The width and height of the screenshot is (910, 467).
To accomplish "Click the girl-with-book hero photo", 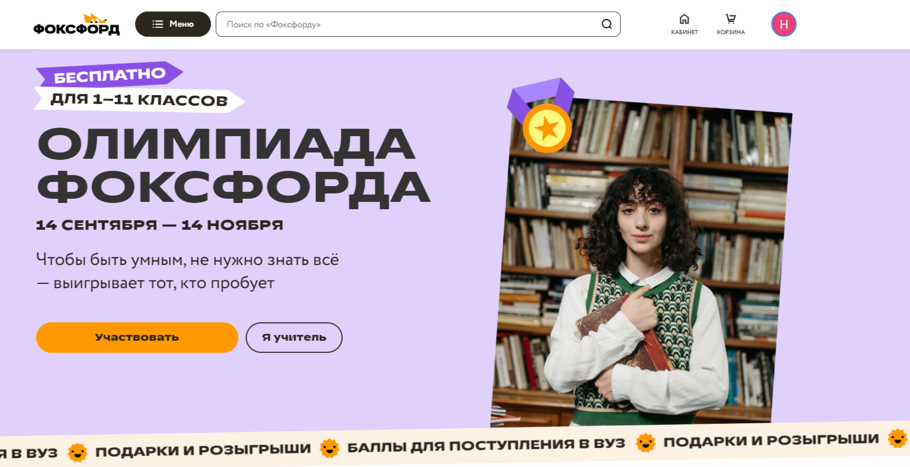I will (641, 263).
